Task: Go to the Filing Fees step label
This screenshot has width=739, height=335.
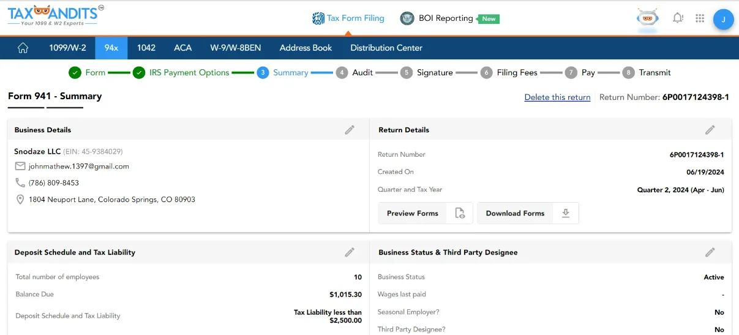Action: 517,72
